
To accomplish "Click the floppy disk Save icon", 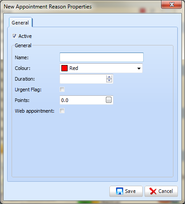I will point(120,191).
